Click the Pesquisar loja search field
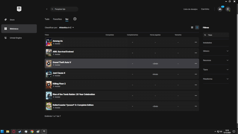238x134 pixels. 65,9
